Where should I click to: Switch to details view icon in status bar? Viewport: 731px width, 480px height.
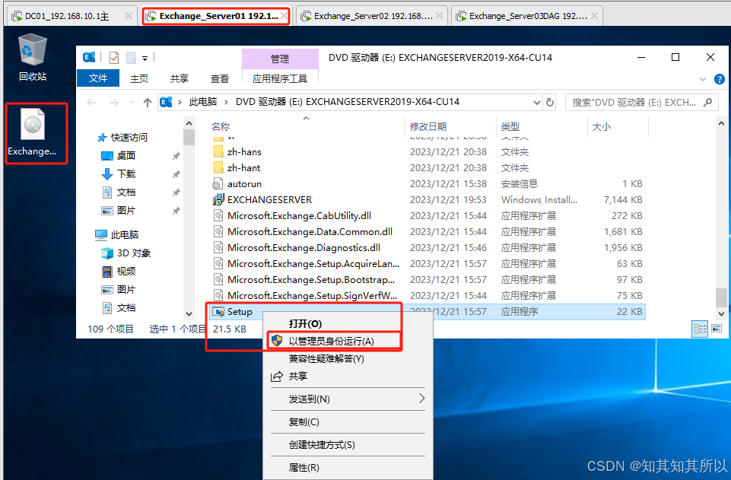coord(701,329)
